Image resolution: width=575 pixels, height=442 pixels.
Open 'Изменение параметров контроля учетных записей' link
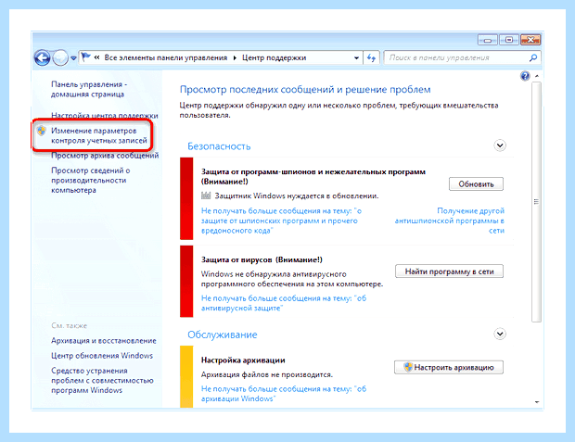pyautogui.click(x=99, y=135)
